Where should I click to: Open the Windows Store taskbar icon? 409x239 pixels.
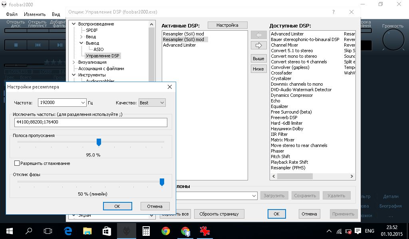tap(107, 231)
